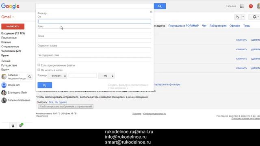Switch to the 'Офлайн' tab
Image resolution: width=260 pixels, height=146 pixels.
coord(235,26)
